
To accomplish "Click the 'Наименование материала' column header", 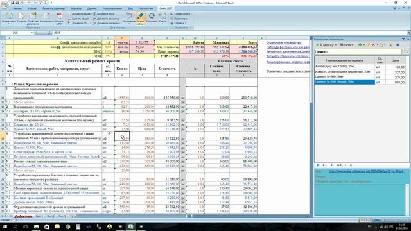I will [x=344, y=60].
